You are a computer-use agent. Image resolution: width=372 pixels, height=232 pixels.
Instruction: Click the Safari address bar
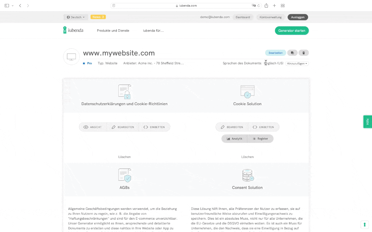186,6
